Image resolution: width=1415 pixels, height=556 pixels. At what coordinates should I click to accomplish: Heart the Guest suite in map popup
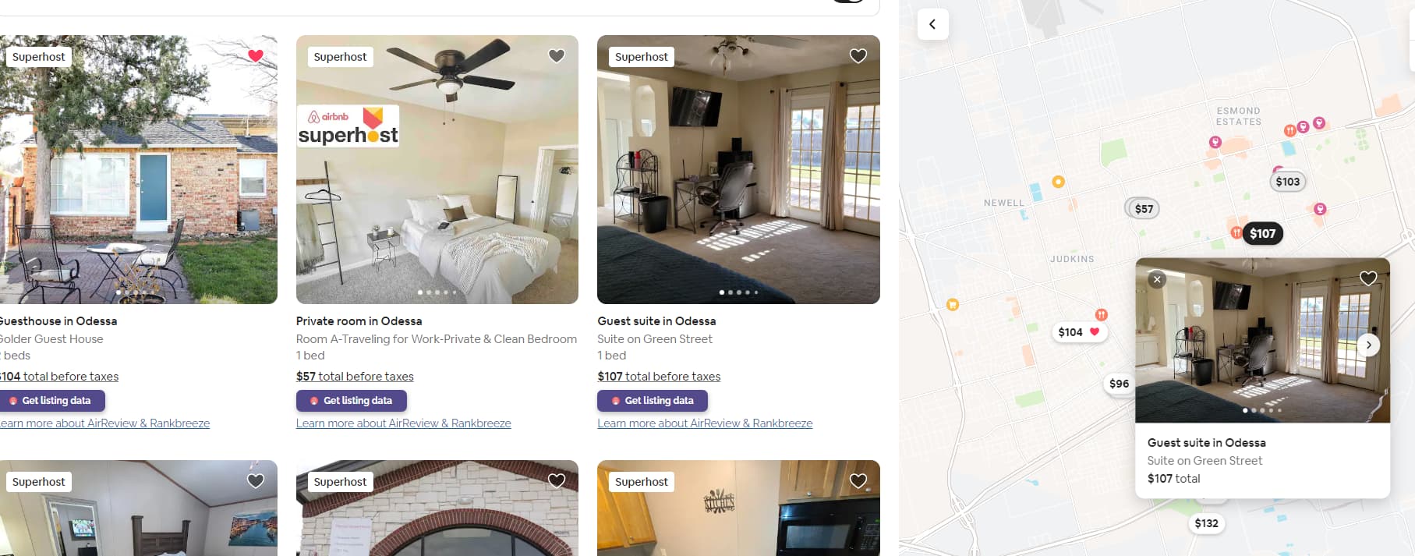point(1368,278)
